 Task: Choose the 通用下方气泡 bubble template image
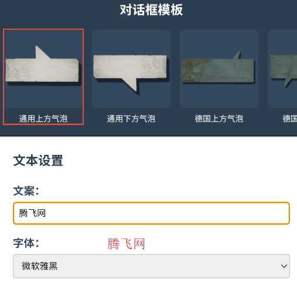tap(131, 69)
